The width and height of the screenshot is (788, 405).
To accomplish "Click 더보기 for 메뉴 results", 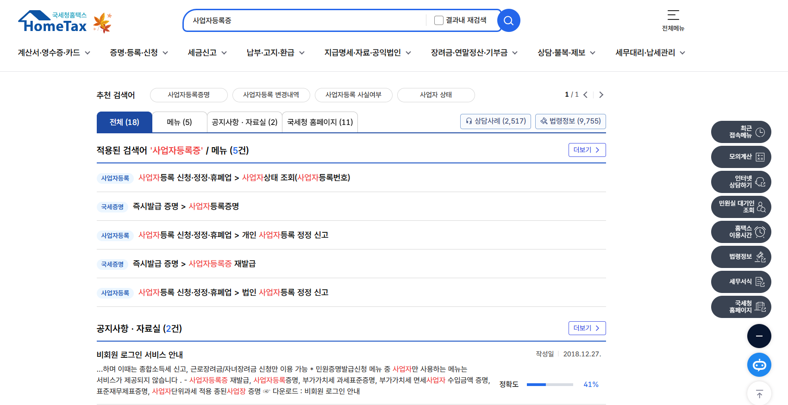I will 587,150.
